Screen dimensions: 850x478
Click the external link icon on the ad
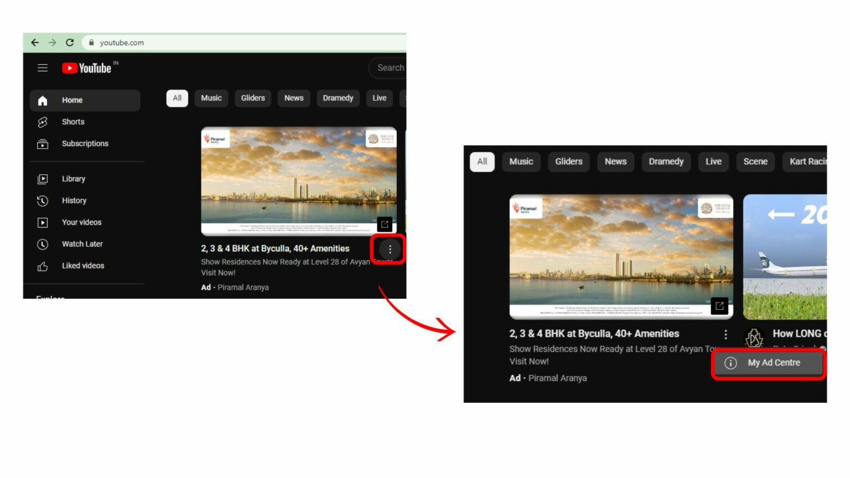(384, 224)
